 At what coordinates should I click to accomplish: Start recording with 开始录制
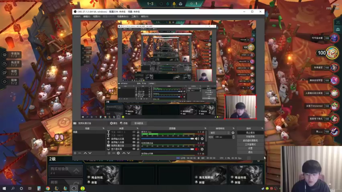(x=250, y=137)
